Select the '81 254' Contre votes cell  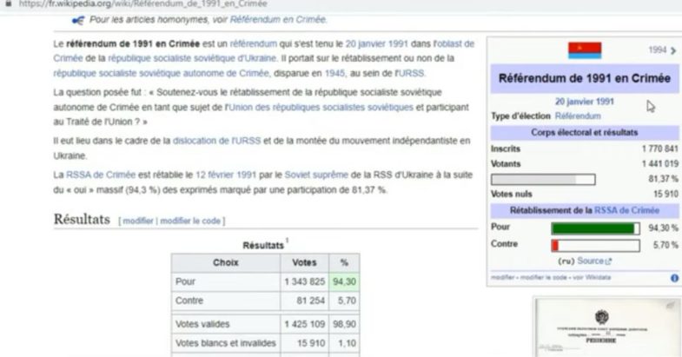click(x=304, y=301)
